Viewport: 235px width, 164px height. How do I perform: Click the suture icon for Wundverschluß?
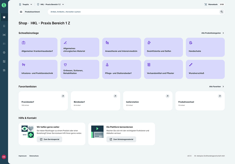tap(191, 65)
